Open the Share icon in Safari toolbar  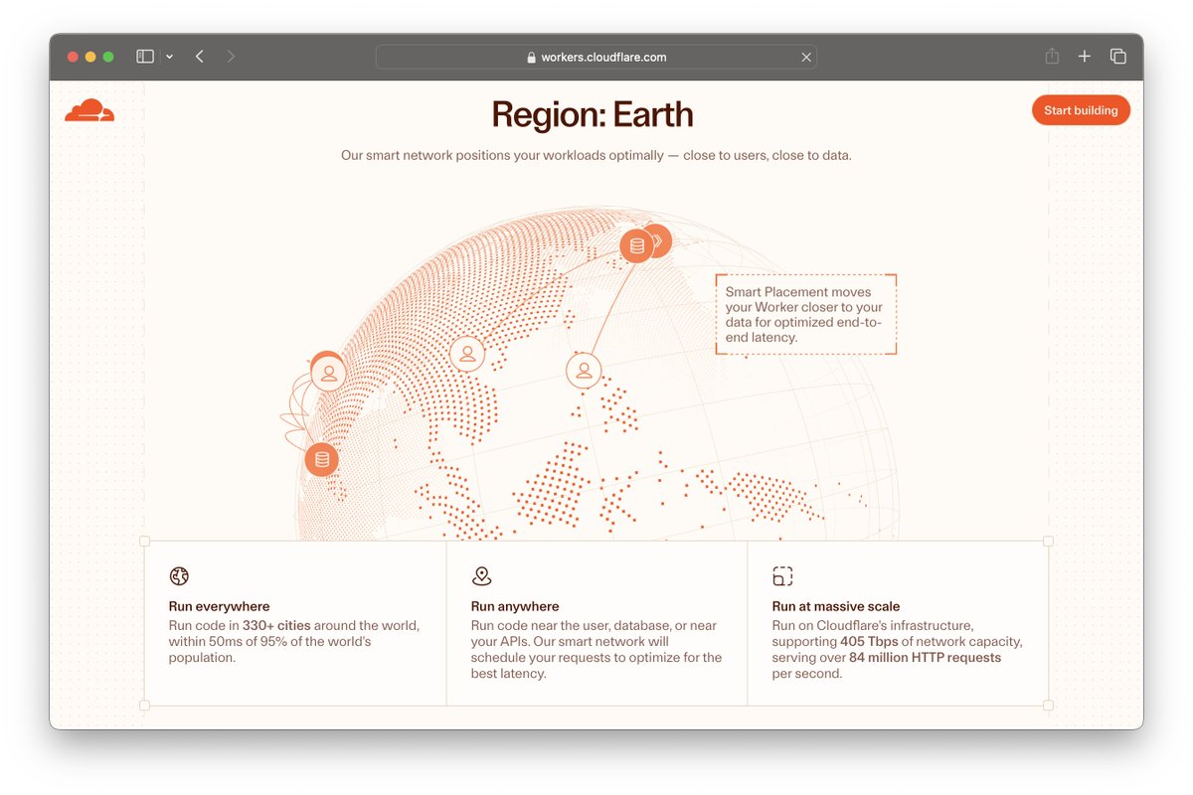pos(1052,57)
